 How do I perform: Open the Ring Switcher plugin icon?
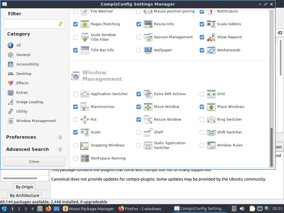coord(211,120)
